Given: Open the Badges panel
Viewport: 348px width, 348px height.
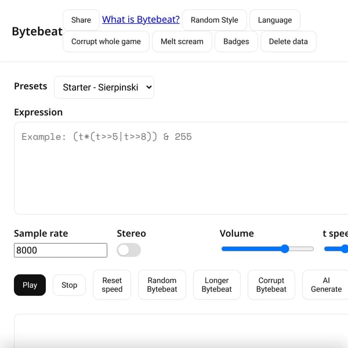Looking at the screenshot, I should tap(236, 42).
